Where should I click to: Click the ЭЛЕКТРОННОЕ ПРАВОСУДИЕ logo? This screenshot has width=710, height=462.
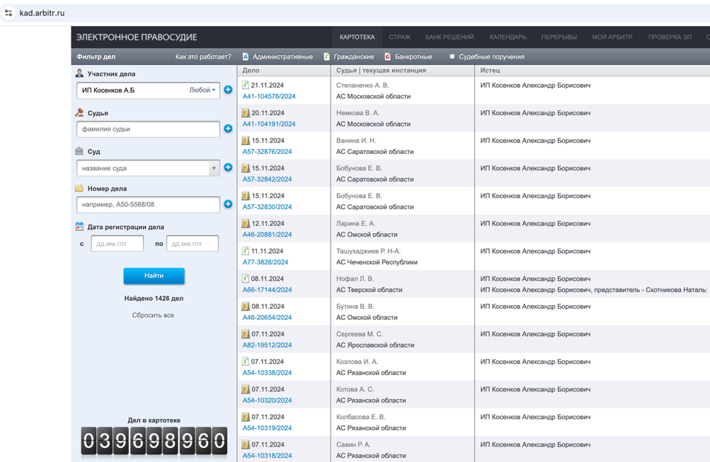coord(136,37)
